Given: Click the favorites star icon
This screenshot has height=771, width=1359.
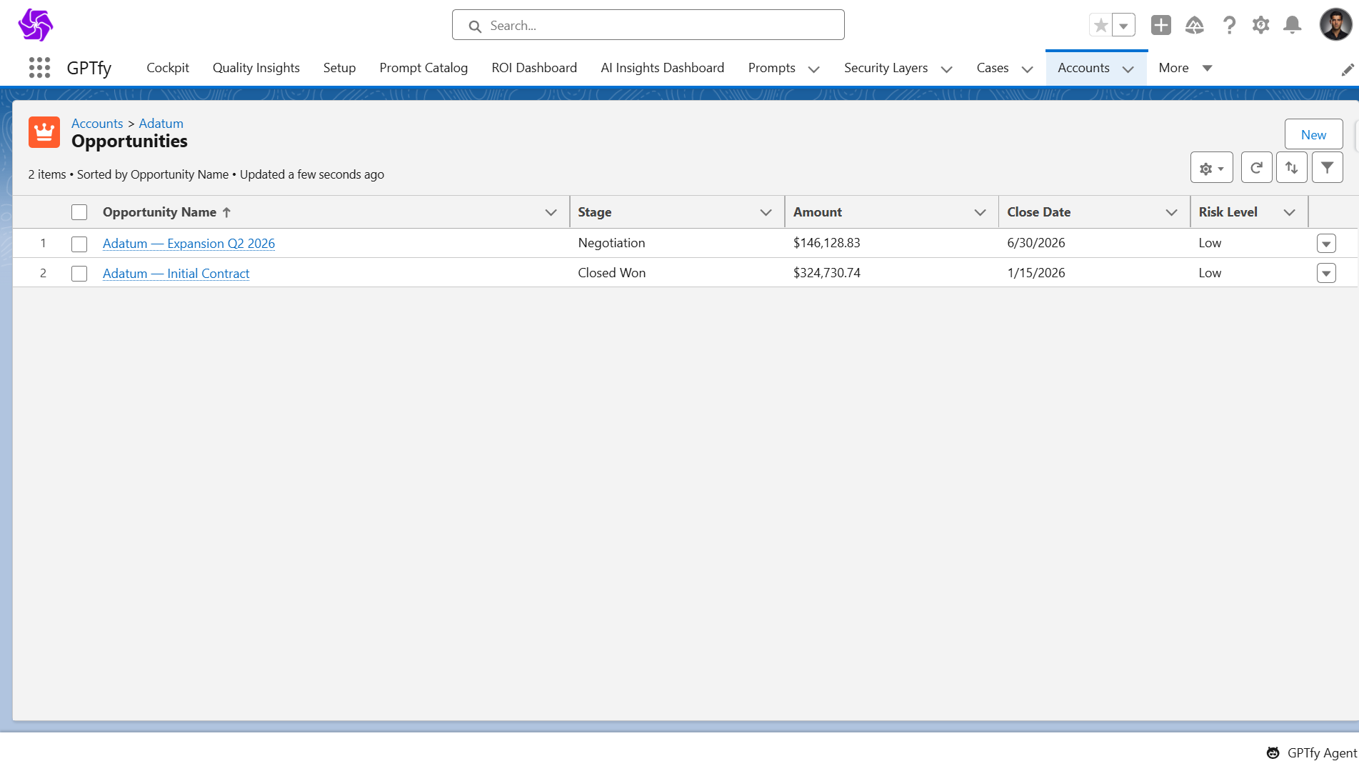Looking at the screenshot, I should click(x=1100, y=26).
